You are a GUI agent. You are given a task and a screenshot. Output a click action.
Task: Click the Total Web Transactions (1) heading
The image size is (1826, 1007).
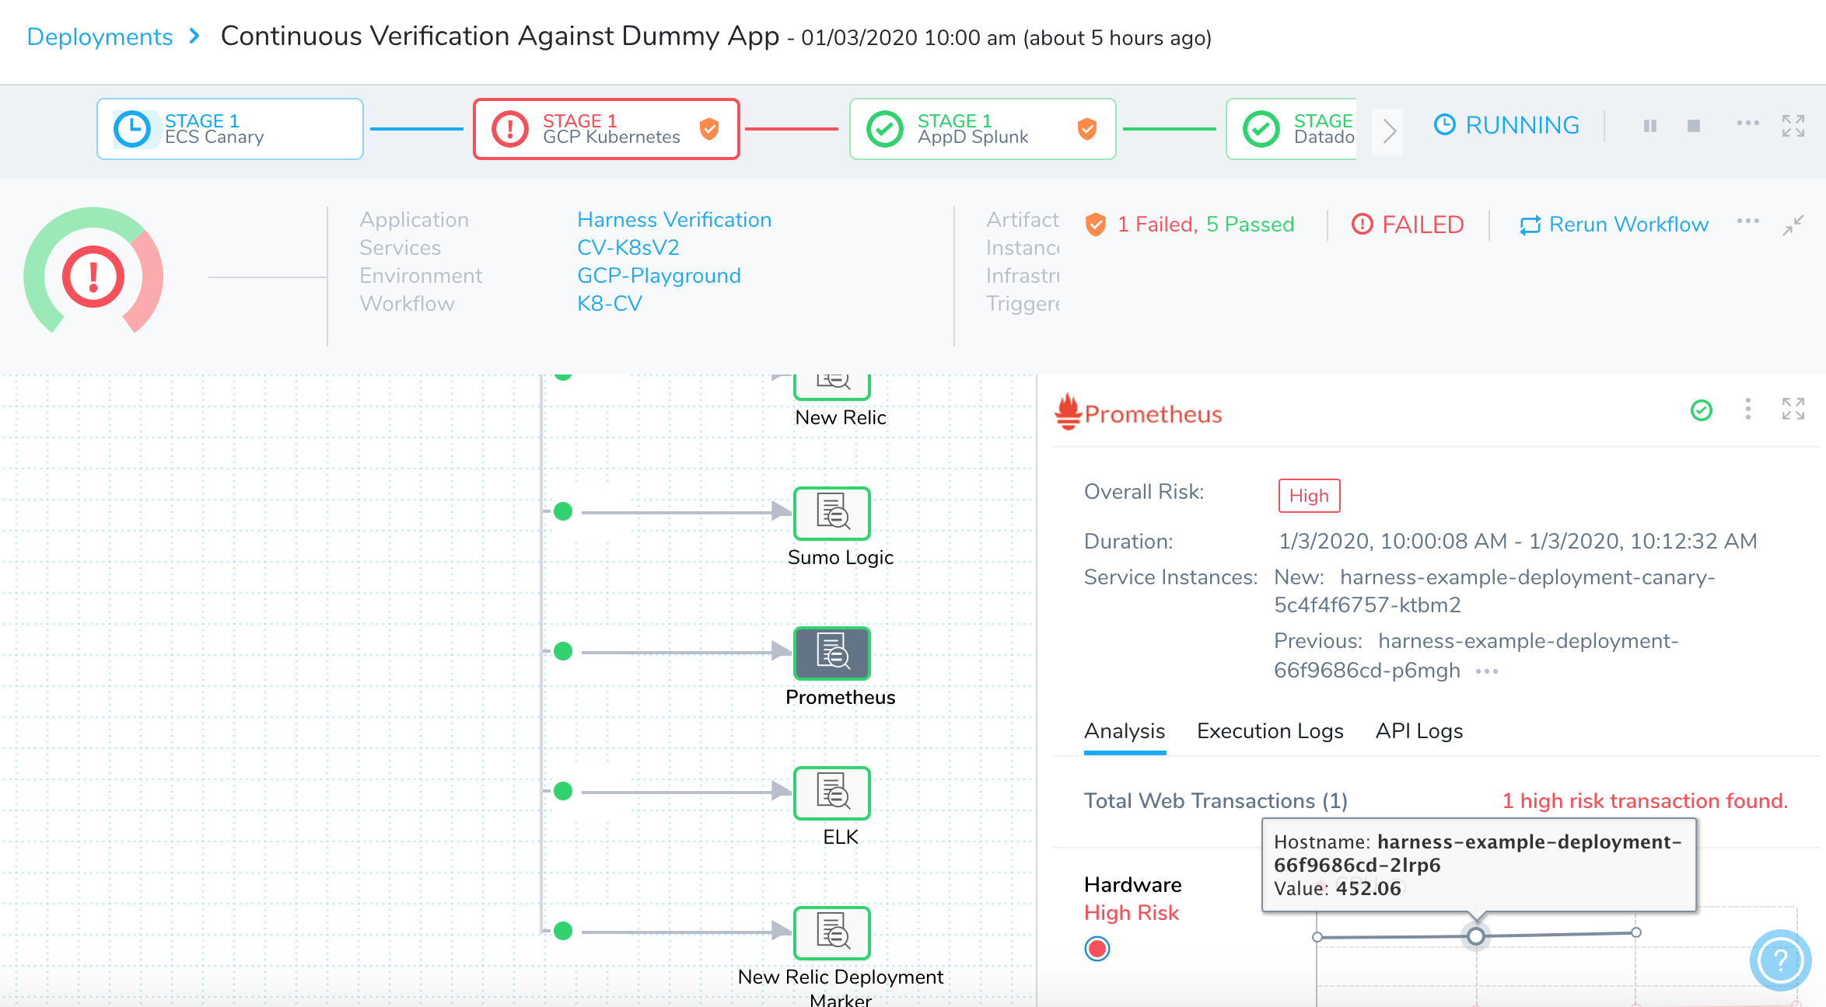1216,801
